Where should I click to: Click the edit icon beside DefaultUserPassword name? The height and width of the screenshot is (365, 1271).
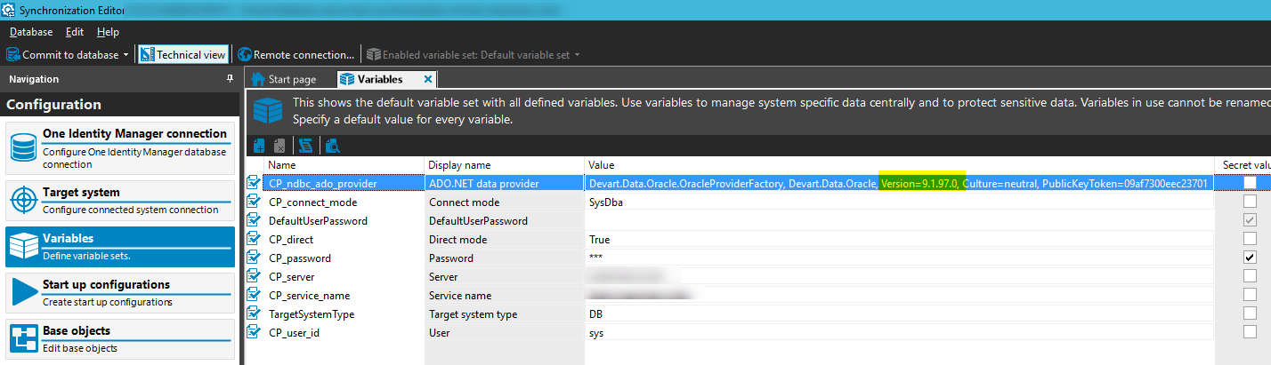tap(254, 220)
